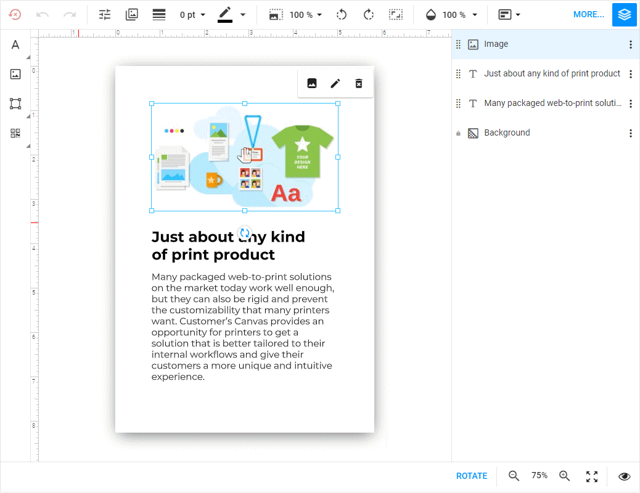Select the Image tool in sidebar

[x=15, y=74]
